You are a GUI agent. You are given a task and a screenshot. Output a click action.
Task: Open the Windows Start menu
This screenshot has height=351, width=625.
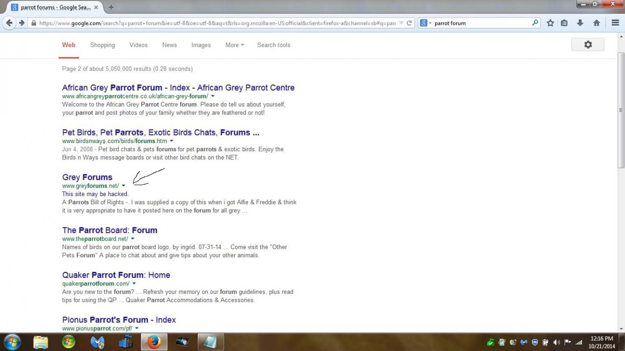coord(12,342)
